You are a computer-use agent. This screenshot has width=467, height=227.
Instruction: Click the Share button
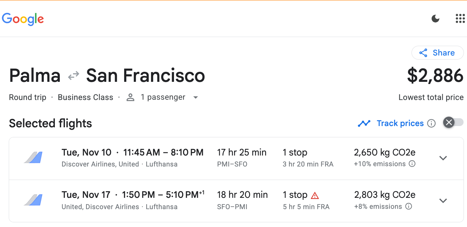(438, 53)
